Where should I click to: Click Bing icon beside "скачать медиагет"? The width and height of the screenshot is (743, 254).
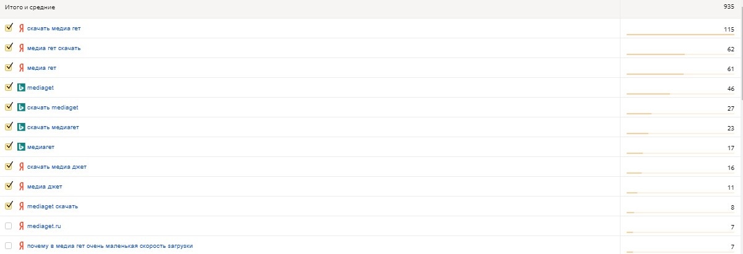[21, 127]
